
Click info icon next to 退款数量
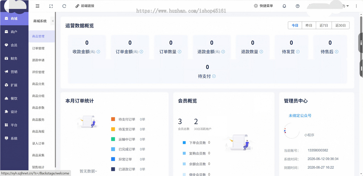tap(261, 52)
